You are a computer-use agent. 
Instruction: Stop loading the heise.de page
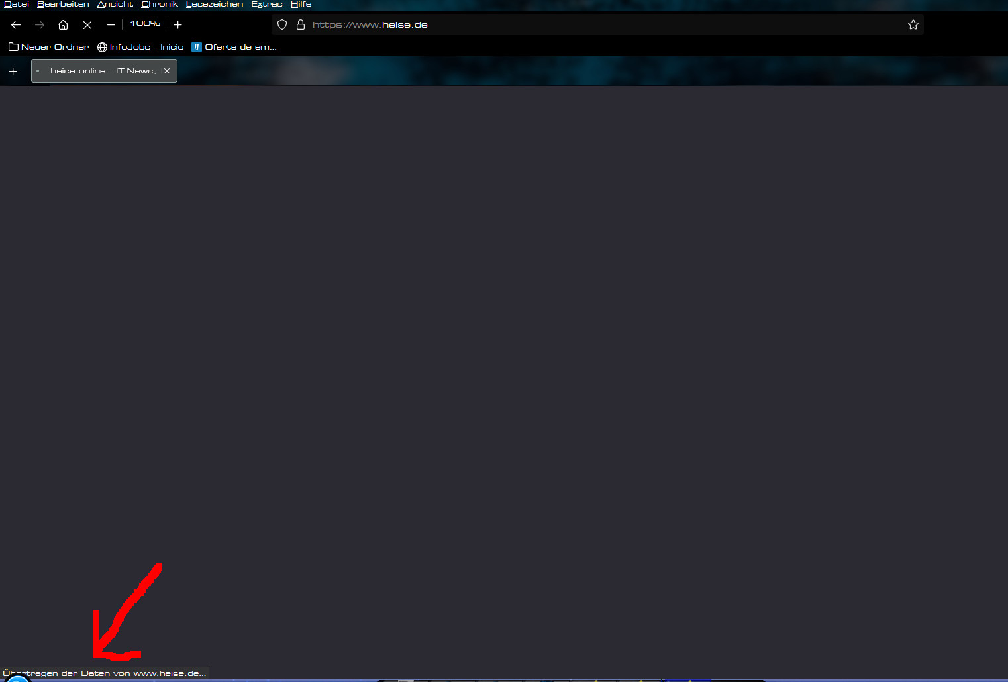click(x=87, y=25)
